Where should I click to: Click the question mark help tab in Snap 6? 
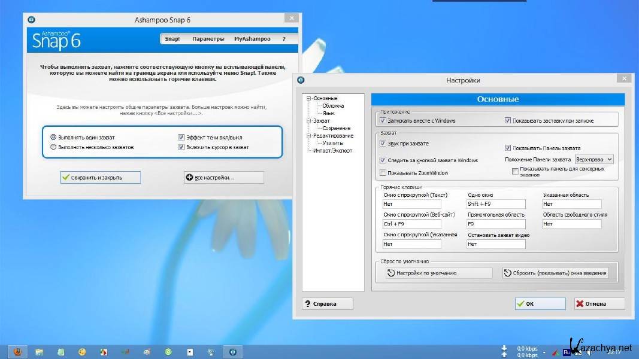click(284, 39)
